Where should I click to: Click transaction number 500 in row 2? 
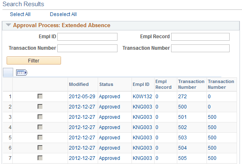point(182,107)
